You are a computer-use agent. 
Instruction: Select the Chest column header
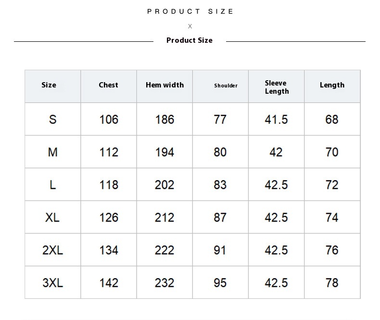tap(108, 85)
